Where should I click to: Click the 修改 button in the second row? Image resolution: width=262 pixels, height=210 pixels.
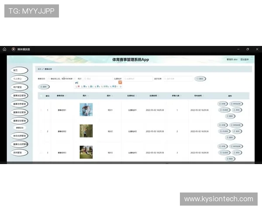tap(237, 131)
